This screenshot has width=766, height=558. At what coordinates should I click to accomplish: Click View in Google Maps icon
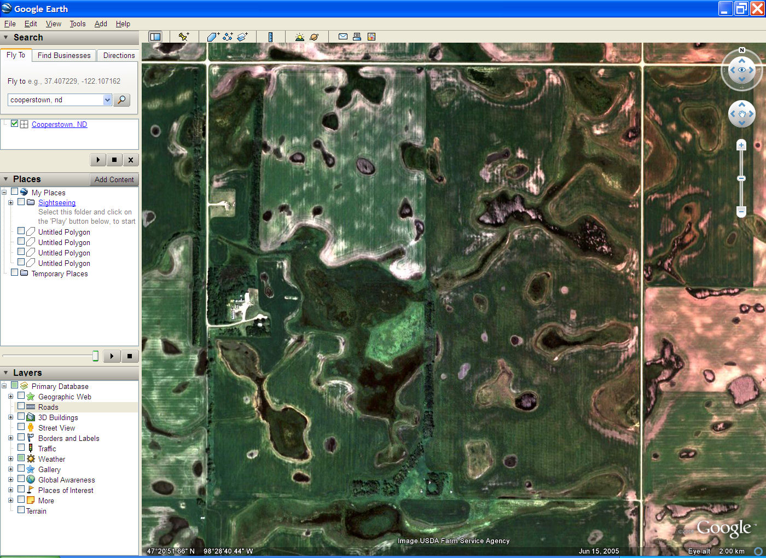coord(372,37)
